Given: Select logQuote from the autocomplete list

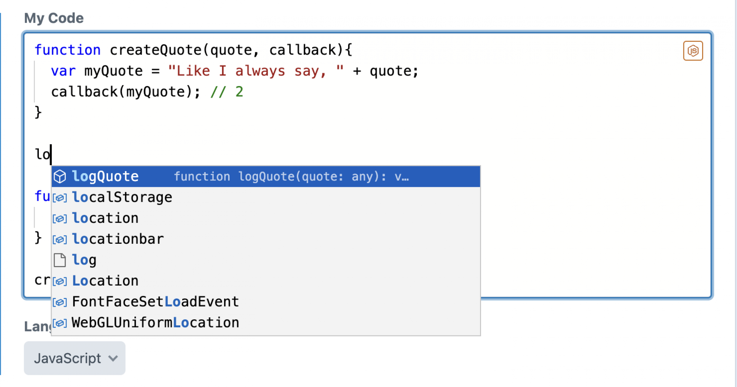Looking at the screenshot, I should coord(105,176).
